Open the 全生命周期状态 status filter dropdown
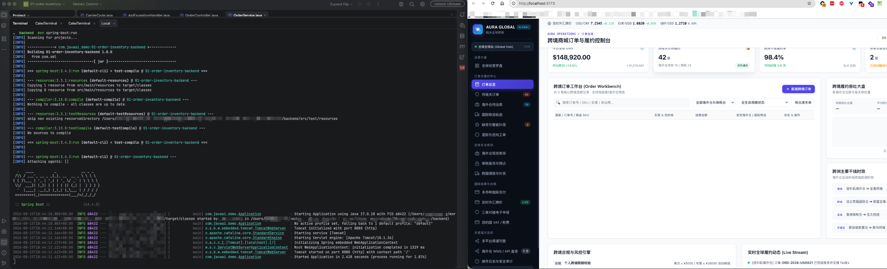Image resolution: width=887 pixels, height=269 pixels. (763, 103)
